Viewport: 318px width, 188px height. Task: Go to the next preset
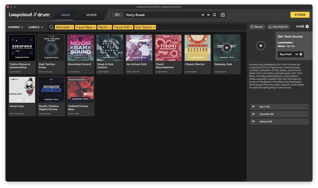click(208, 15)
